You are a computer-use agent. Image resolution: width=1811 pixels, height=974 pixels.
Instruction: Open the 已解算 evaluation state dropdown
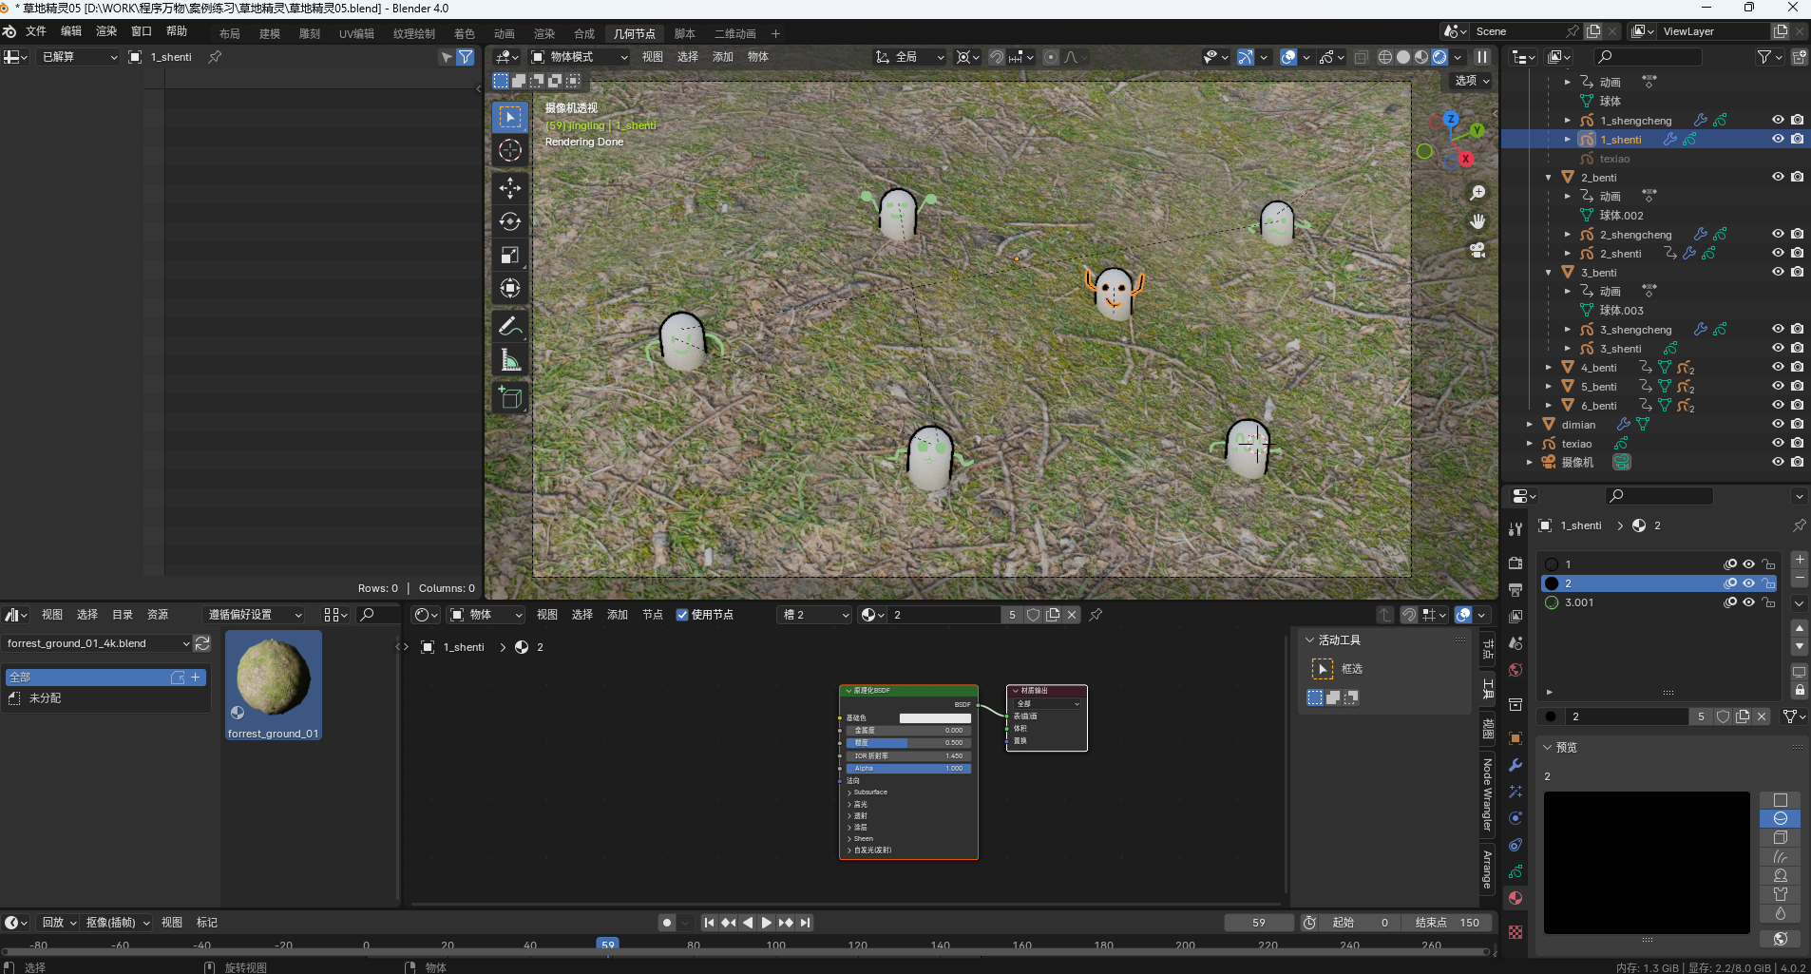pos(79,57)
